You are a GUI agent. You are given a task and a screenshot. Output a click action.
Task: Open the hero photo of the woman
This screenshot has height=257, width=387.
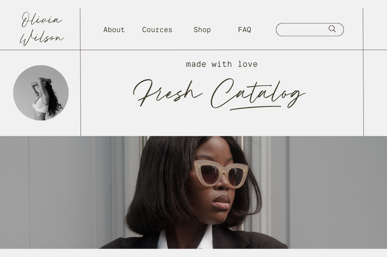193,192
